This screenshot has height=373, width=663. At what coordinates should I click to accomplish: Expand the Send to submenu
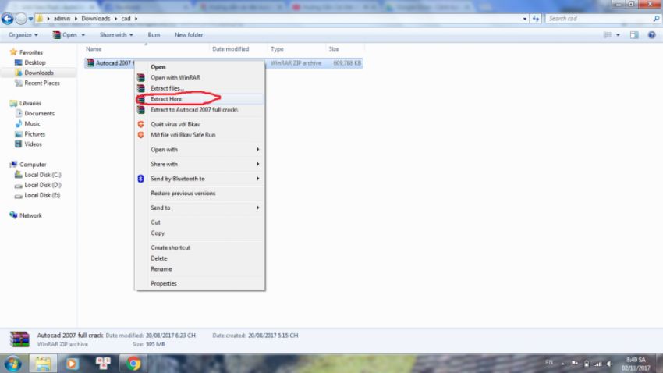tap(200, 208)
